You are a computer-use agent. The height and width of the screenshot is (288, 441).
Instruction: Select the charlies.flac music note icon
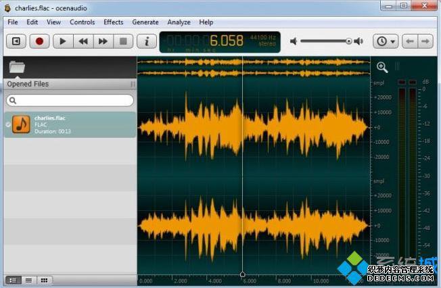click(x=21, y=124)
